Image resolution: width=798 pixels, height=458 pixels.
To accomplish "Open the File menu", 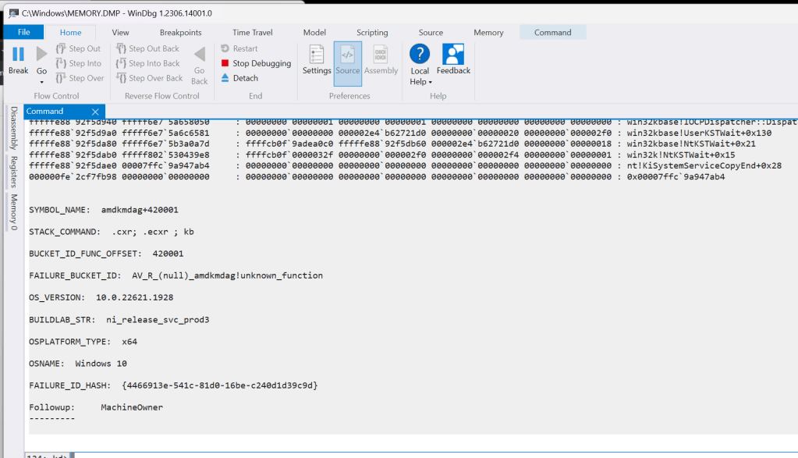I will click(x=24, y=32).
